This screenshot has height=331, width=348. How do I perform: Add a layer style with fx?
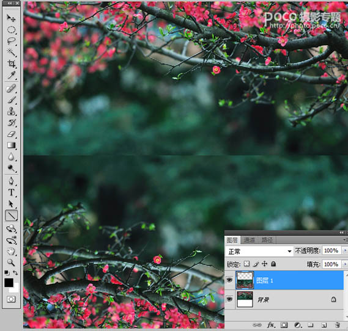click(x=271, y=325)
